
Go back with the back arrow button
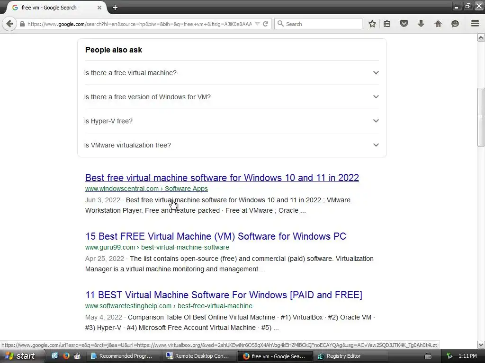point(9,24)
